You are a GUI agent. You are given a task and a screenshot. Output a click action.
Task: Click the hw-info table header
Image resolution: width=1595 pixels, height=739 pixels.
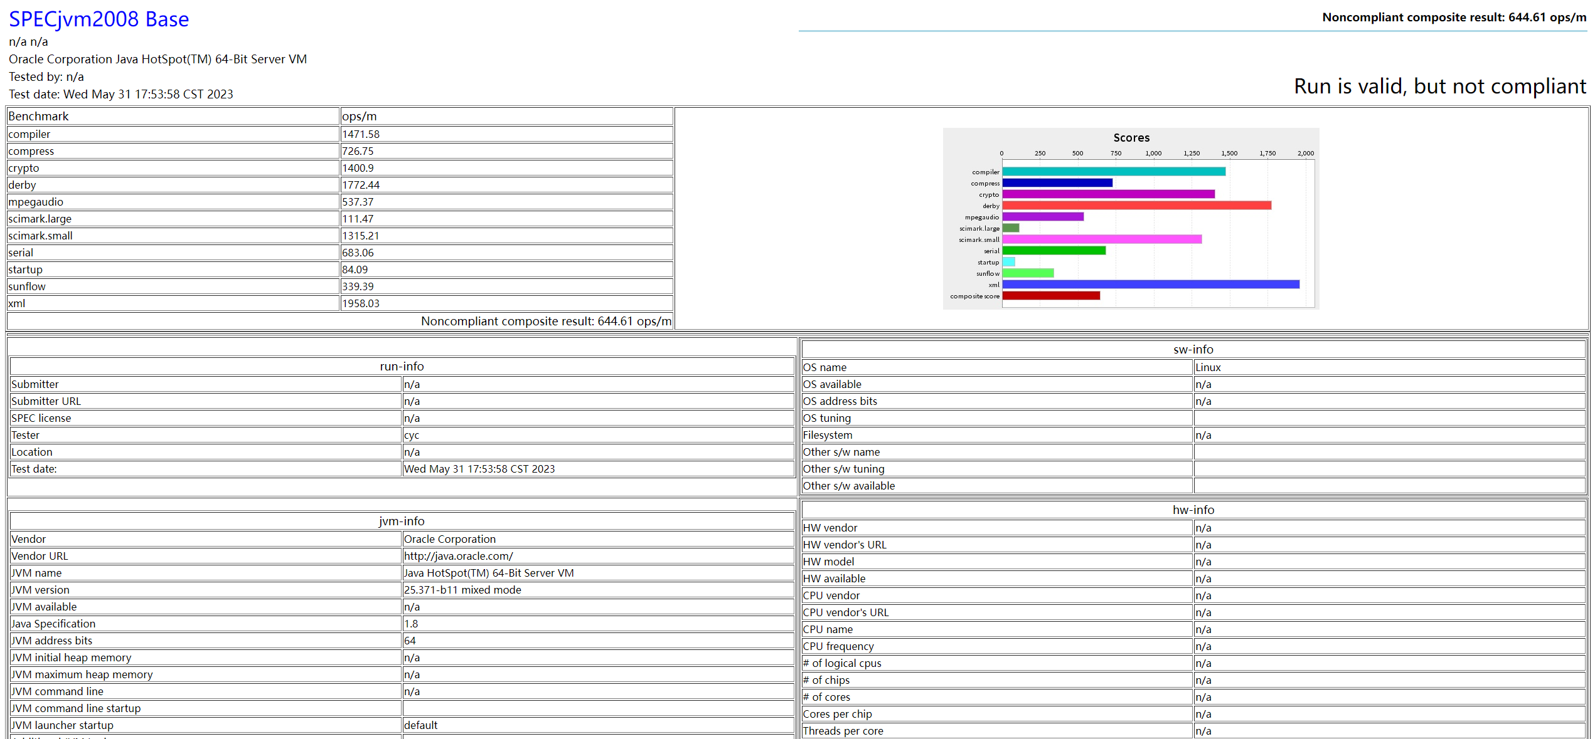point(1193,510)
